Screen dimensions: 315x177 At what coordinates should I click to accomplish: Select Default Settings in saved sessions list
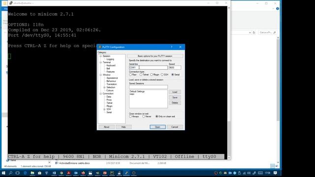point(137,91)
